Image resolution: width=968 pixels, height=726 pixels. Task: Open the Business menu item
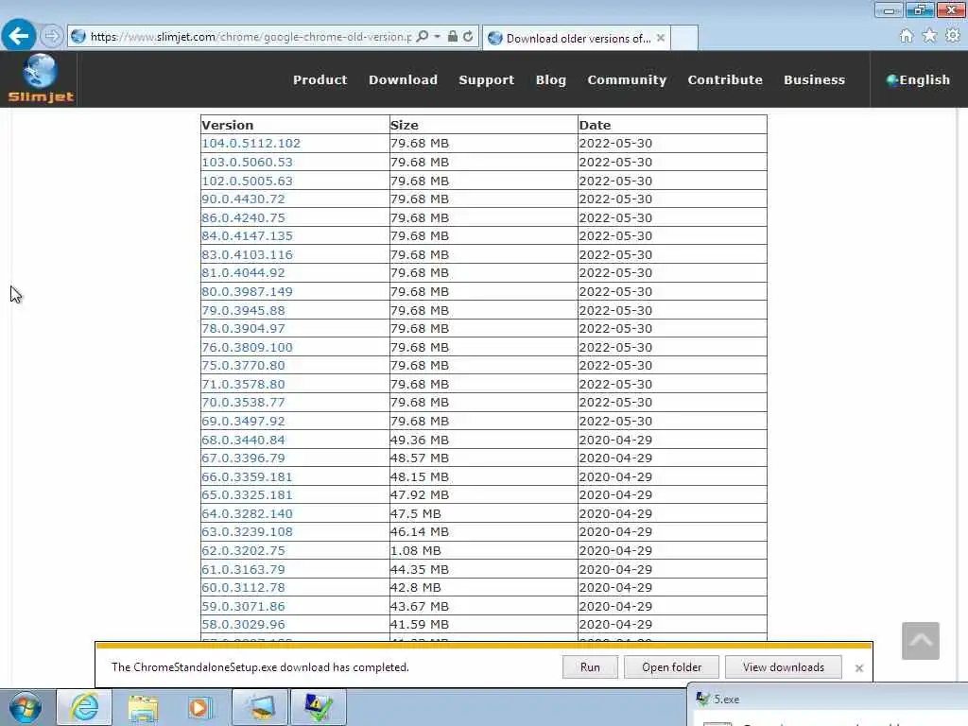pyautogui.click(x=814, y=79)
